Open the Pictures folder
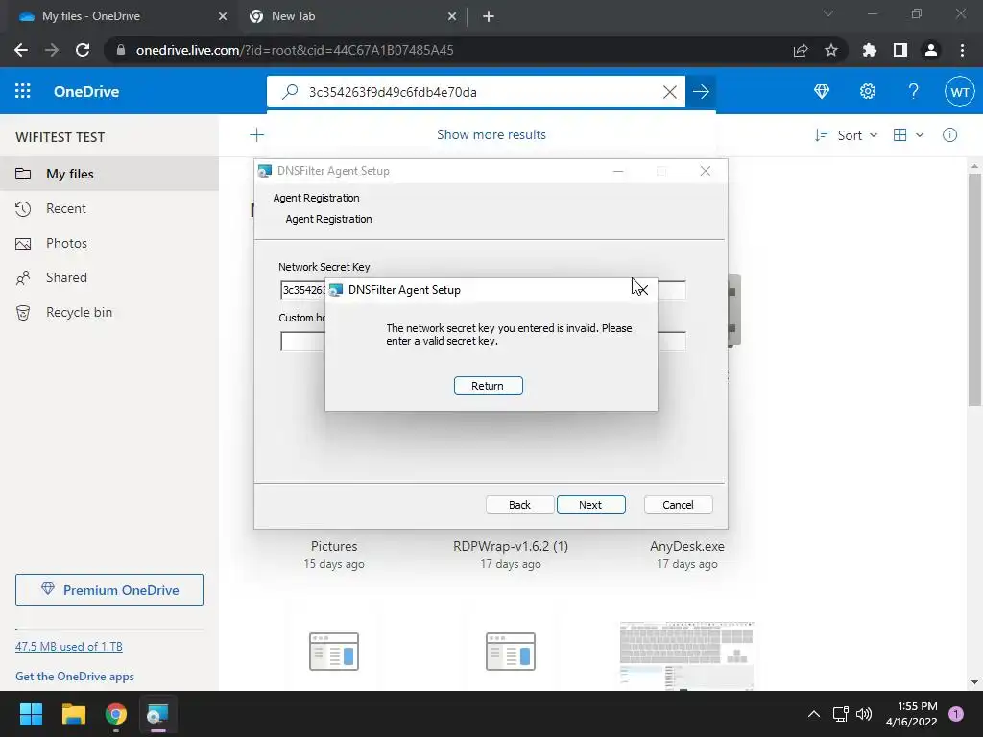 [334, 546]
